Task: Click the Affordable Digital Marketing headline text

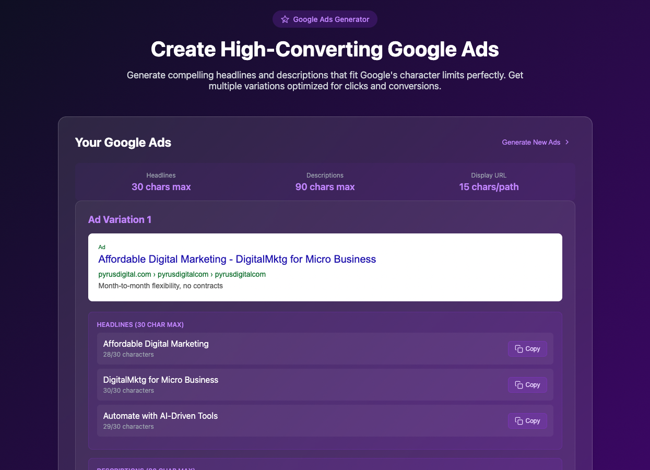Action: pyautogui.click(x=156, y=344)
